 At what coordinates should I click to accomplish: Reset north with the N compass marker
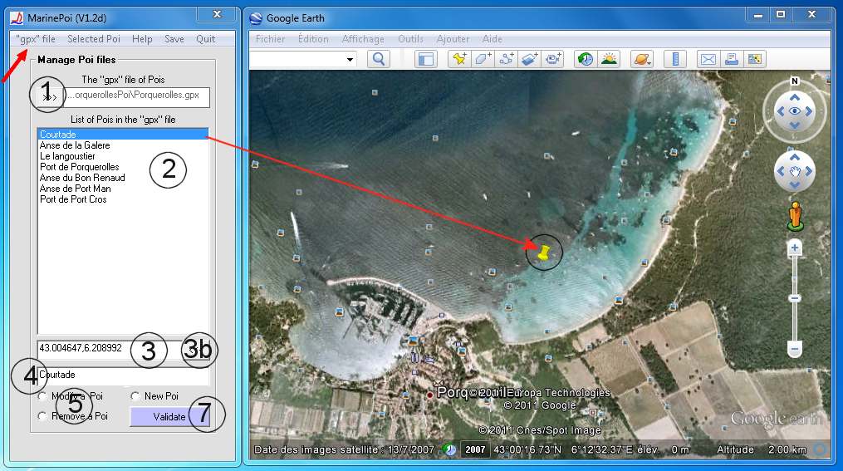795,81
